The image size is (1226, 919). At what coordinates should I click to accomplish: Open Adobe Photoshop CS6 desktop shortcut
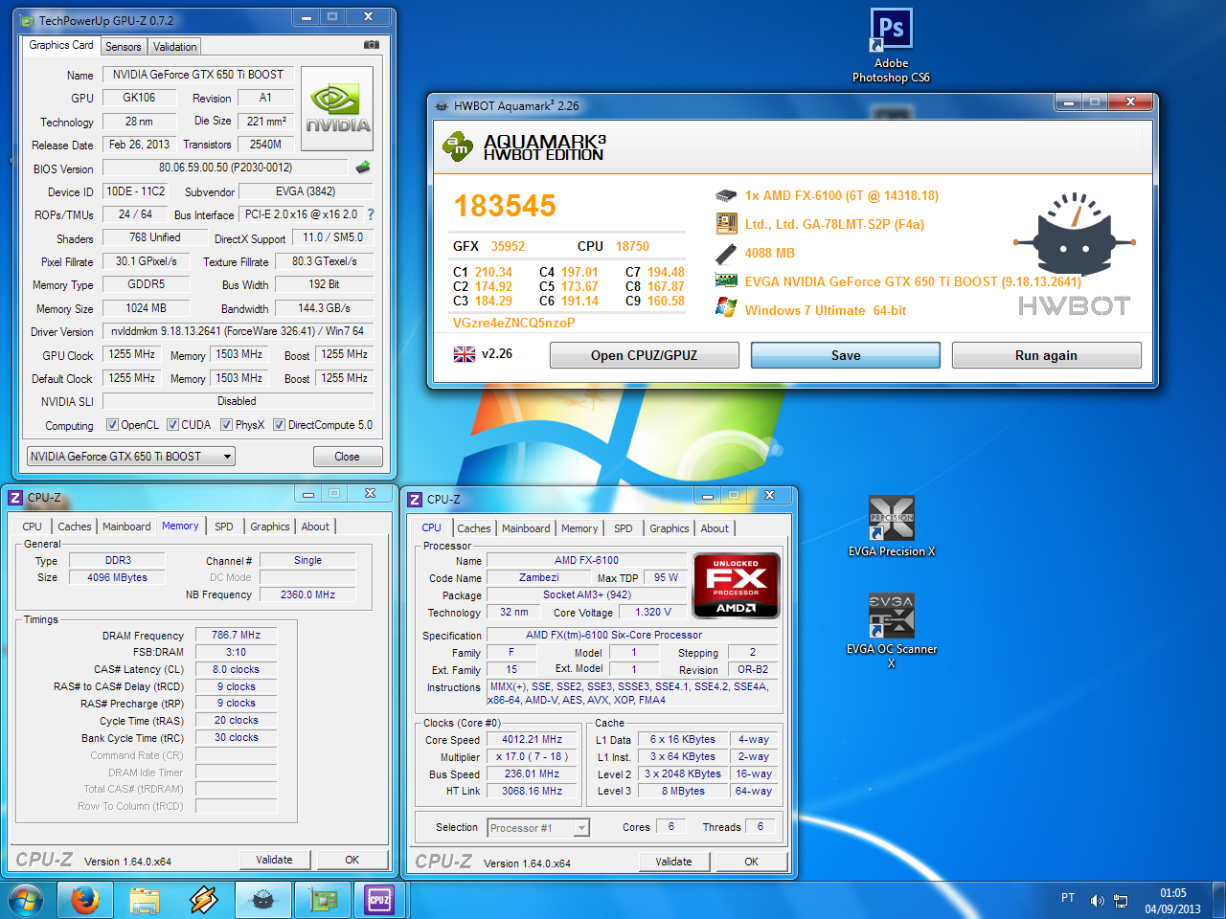point(891,46)
